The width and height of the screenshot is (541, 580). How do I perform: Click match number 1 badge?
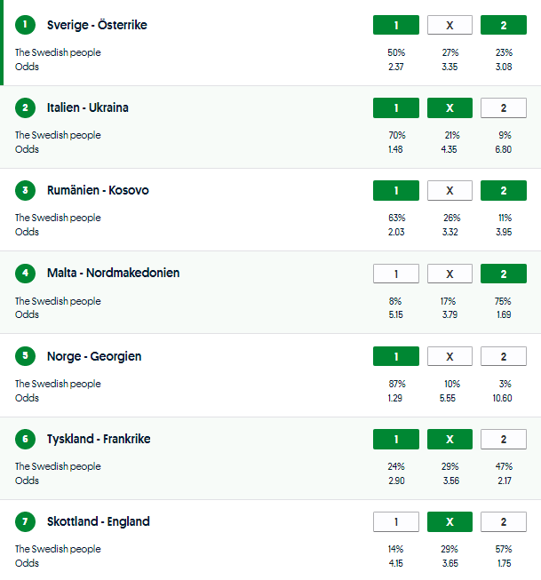tap(25, 25)
